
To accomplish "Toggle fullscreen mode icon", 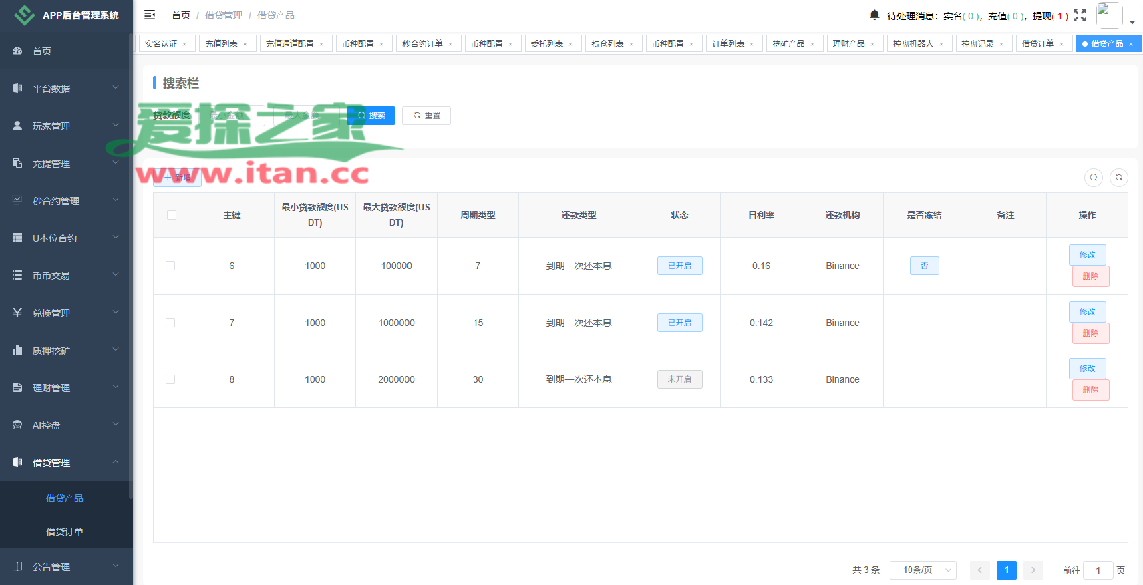I will 1080,15.
